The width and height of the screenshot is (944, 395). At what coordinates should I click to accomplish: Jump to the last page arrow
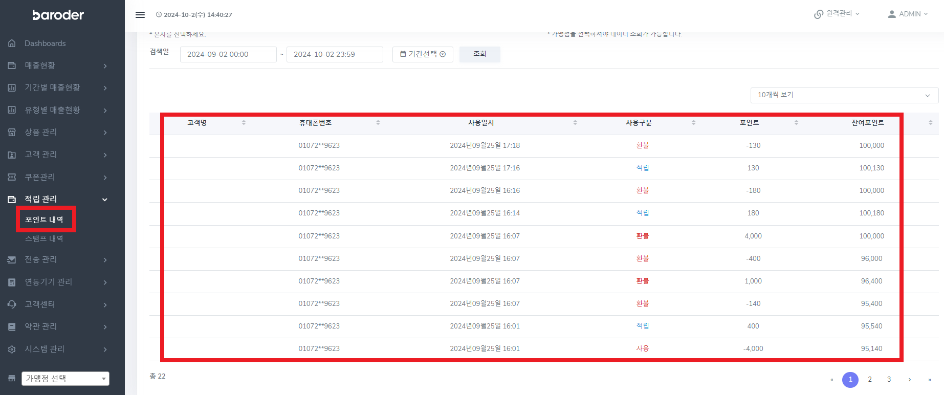click(930, 380)
